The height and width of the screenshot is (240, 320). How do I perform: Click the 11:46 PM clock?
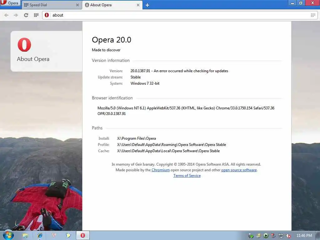point(304,236)
